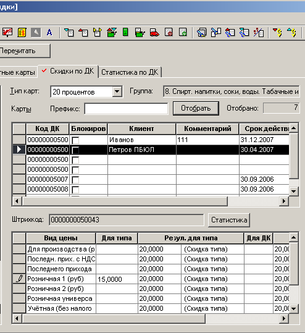Screen dimensions: 305x333
Task: Toggle block checkbox for client Иванов
Action: coord(75,140)
